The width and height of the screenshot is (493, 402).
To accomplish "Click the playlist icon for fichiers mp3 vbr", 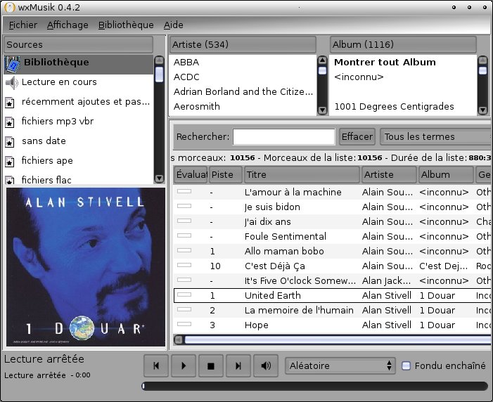I will pos(10,122).
